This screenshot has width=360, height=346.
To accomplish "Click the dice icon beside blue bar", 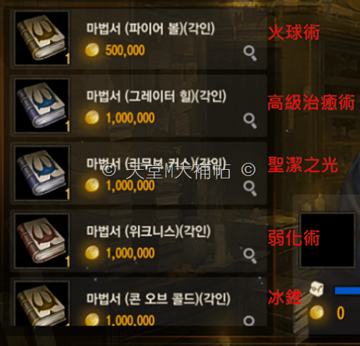I will click(x=316, y=288).
